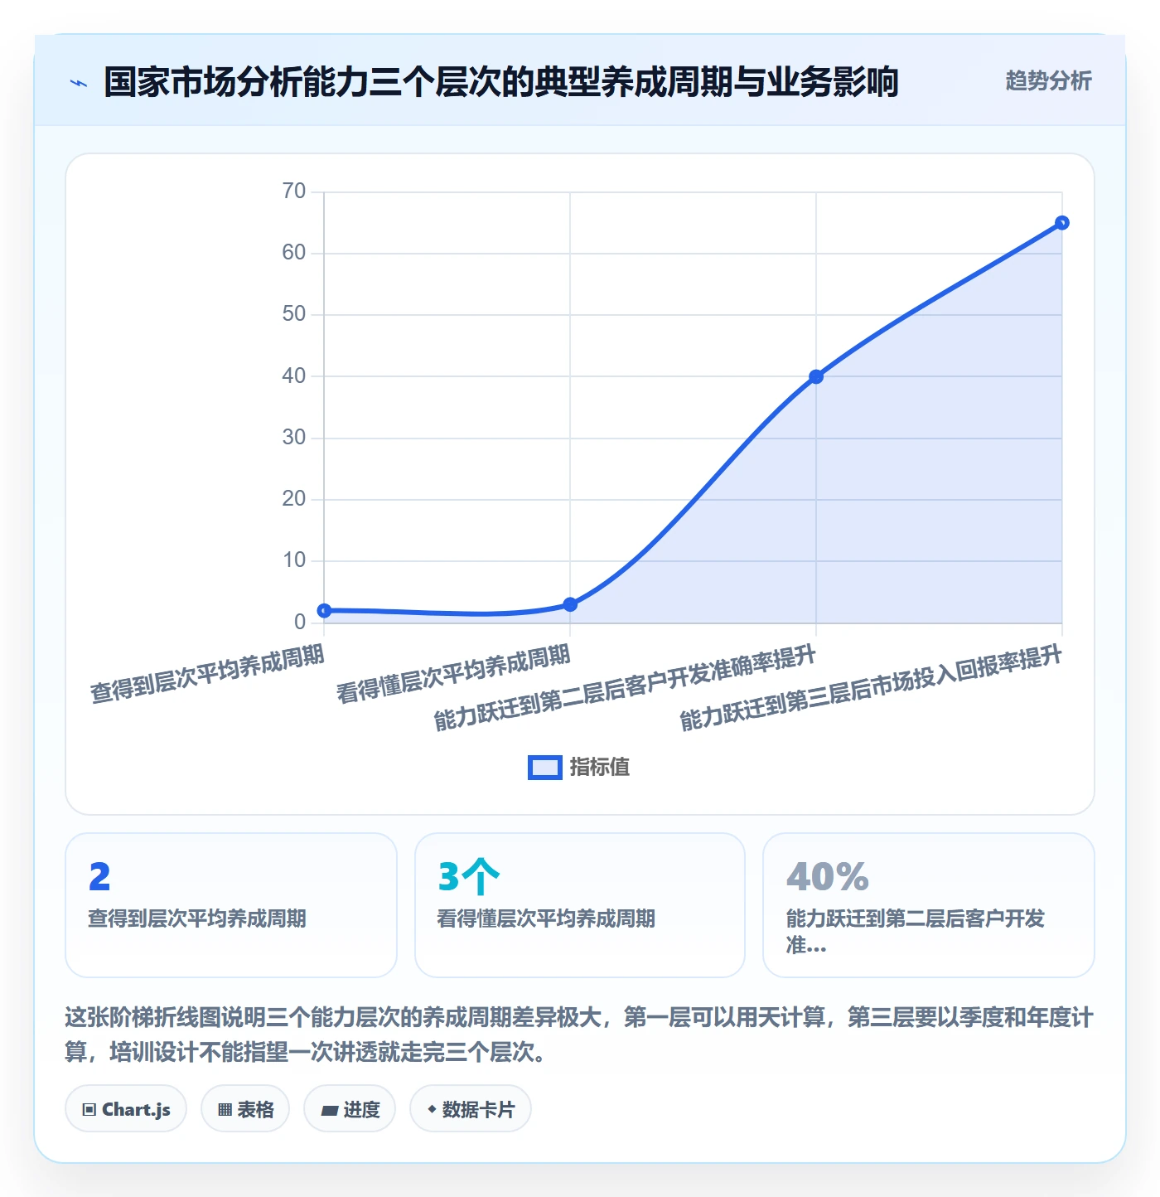Click x-axis label 能力跃迁到第三层后市场投入回报率提升
1160x1197 pixels.
click(x=871, y=689)
